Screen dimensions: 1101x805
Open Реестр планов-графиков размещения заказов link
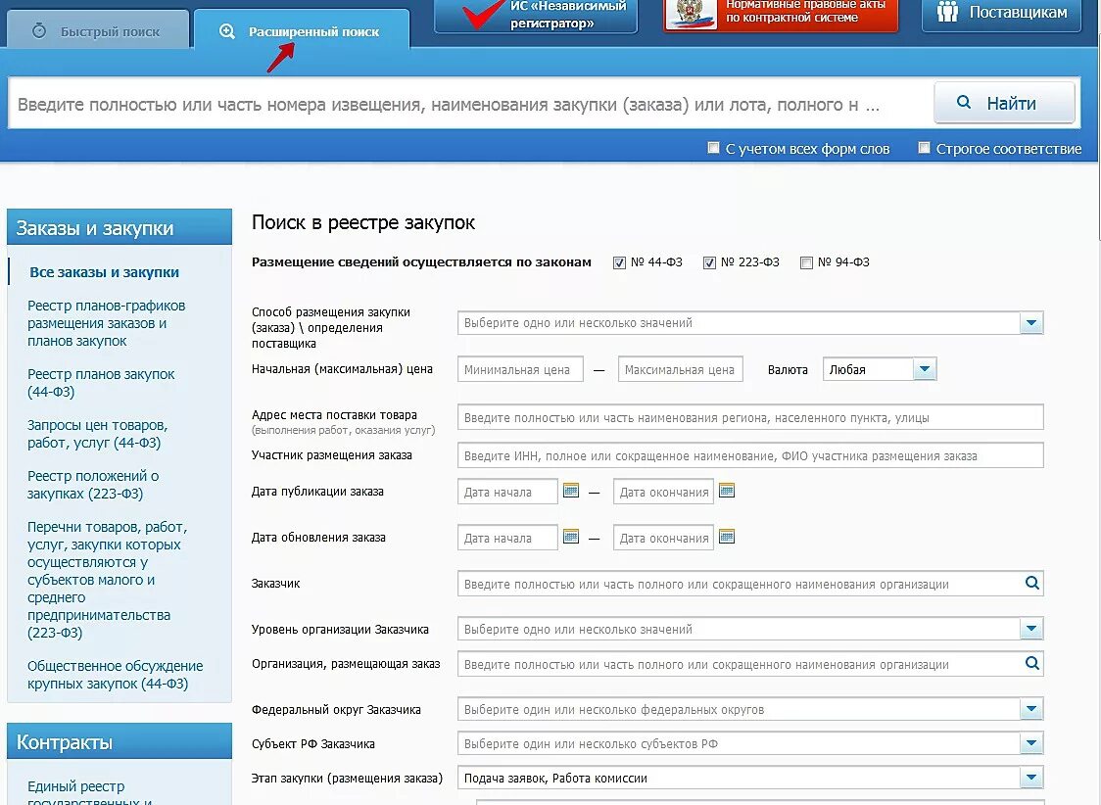pyautogui.click(x=106, y=323)
